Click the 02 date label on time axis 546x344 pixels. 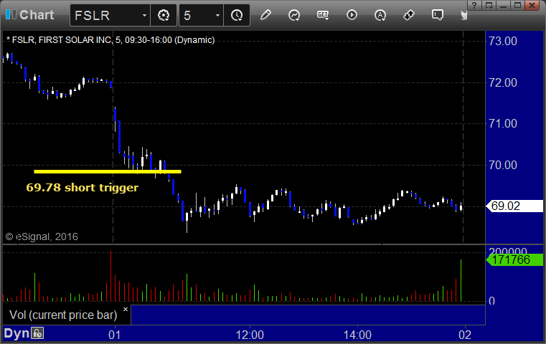point(465,335)
